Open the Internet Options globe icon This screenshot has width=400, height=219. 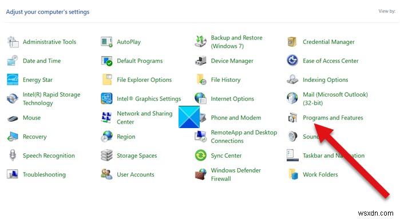[201, 99]
